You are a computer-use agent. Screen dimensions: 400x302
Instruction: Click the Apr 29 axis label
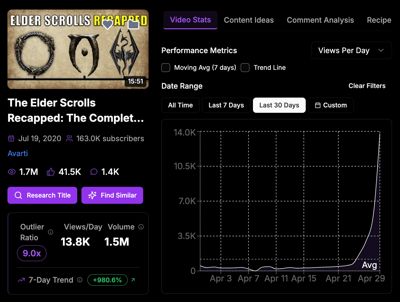click(x=371, y=278)
